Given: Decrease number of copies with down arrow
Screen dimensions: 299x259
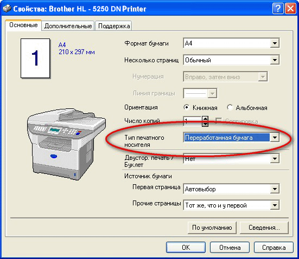Looking at the screenshot, I should (205, 124).
